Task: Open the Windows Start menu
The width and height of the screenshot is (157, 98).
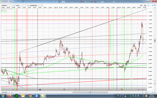Action: (x=3, y=96)
